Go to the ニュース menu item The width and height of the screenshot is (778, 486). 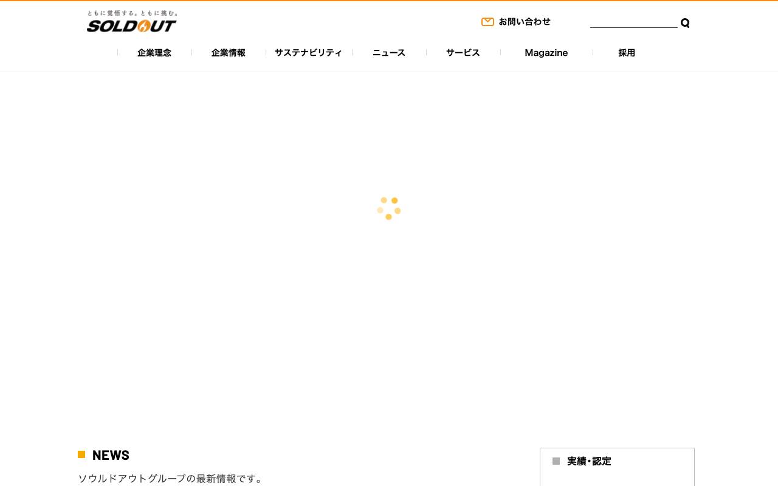[389, 53]
